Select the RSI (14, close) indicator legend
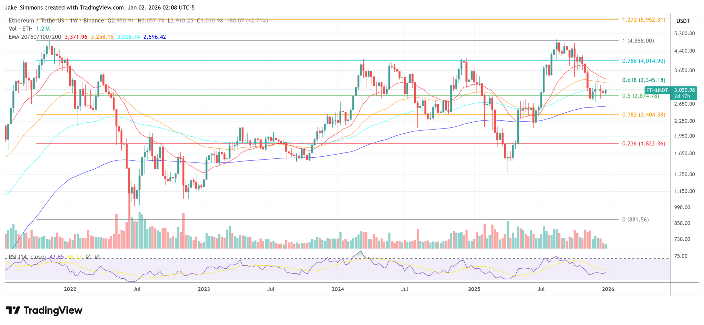 pos(27,257)
